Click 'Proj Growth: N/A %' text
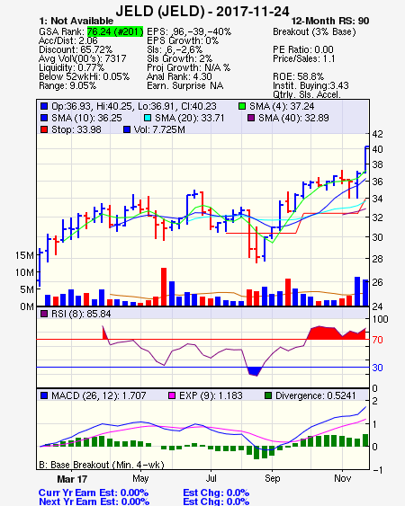 click(188, 67)
